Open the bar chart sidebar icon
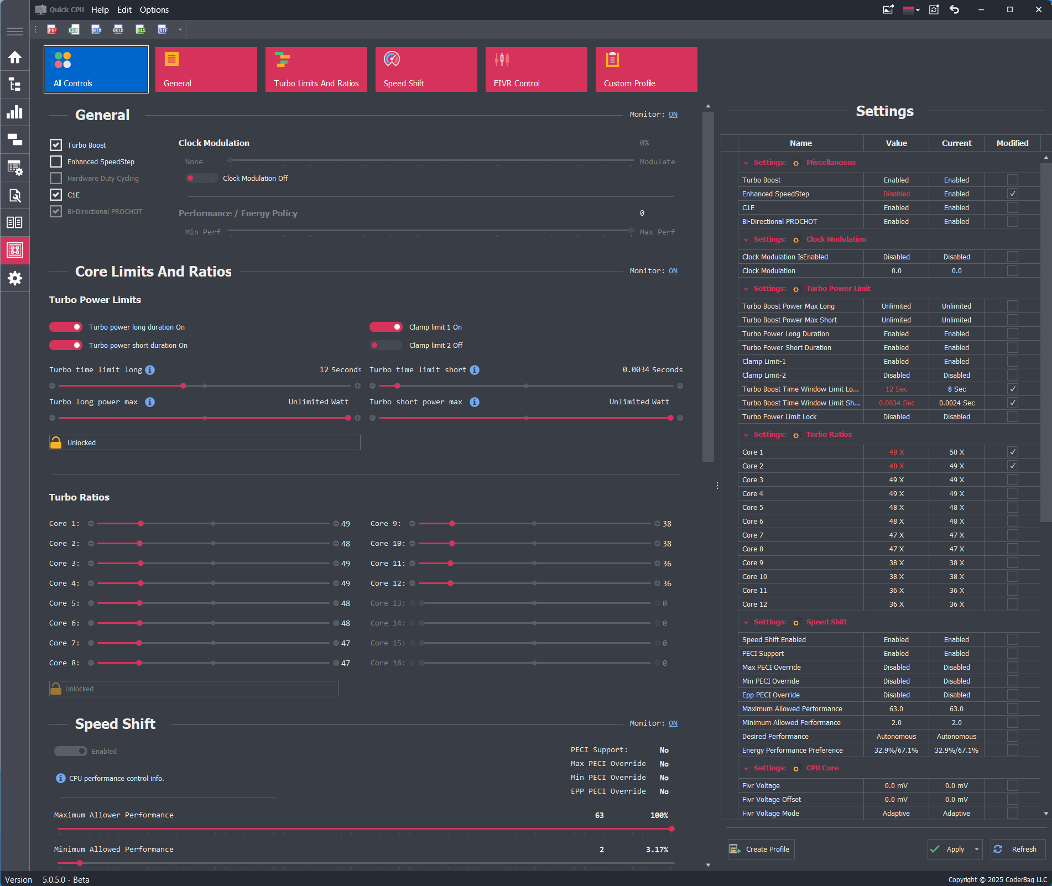Screen dimensions: 1052x886 tap(15, 112)
